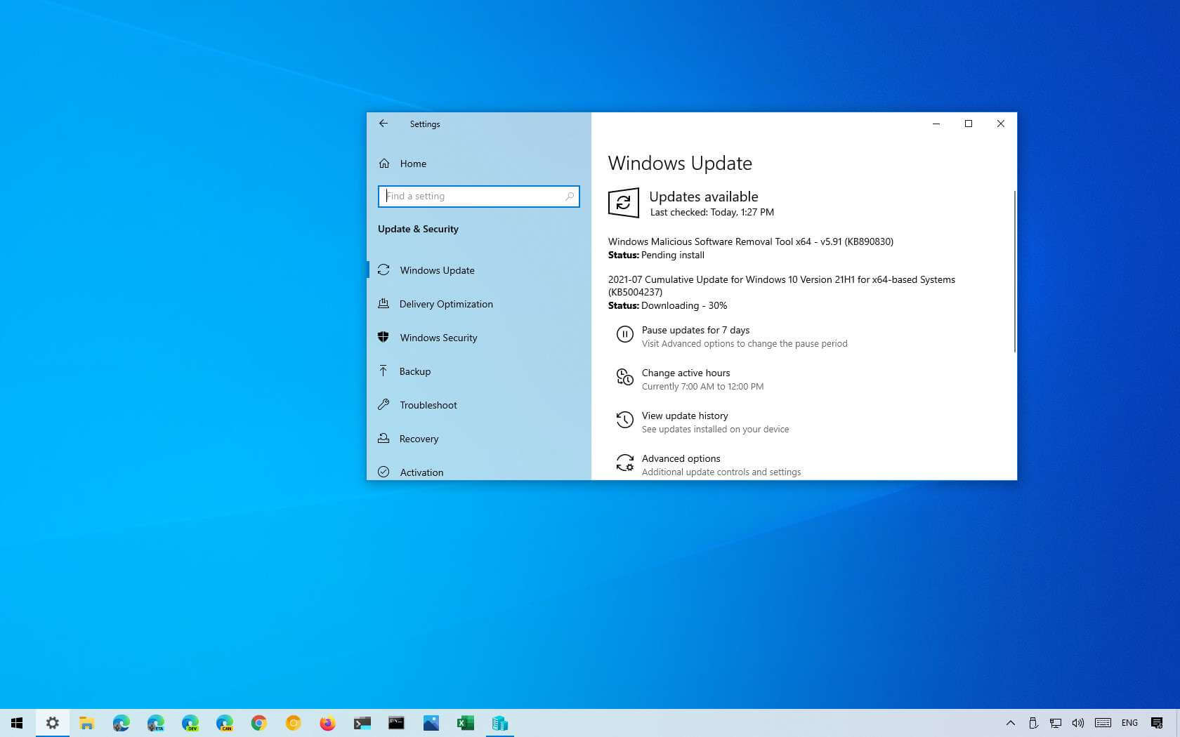Click the Malicious Software Removal Tool update name
This screenshot has width=1180, height=737.
751,241
